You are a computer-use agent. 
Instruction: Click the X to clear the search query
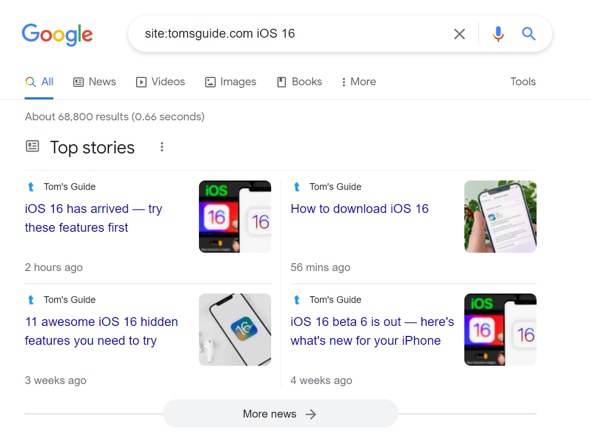click(x=459, y=33)
